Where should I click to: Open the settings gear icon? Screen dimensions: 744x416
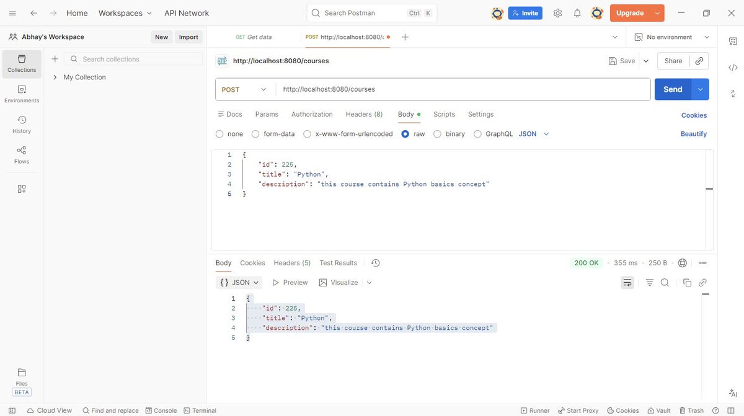click(557, 13)
